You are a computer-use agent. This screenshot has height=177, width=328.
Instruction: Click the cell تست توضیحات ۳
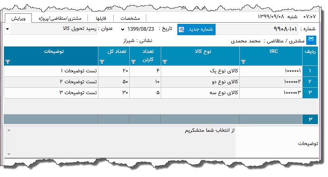[51, 93]
